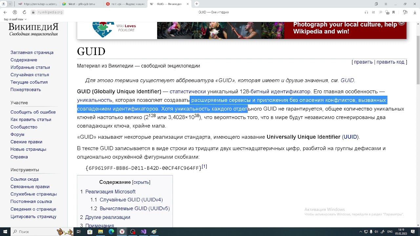
Task: Open Сведения о странице
Action: (33, 209)
